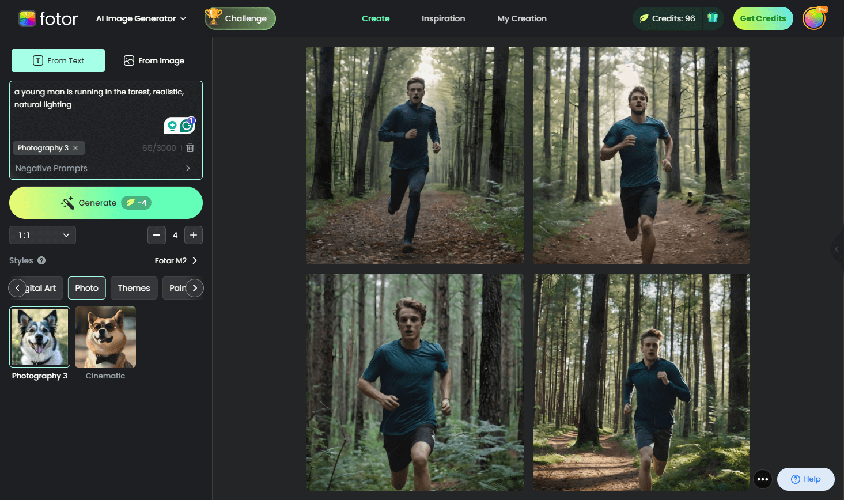The height and width of the screenshot is (500, 844).
Task: Click the Photography 3 style label
Action: click(40, 376)
